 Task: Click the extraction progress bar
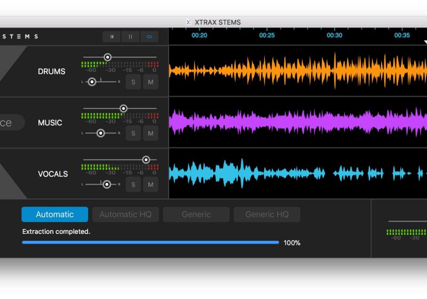pos(151,242)
